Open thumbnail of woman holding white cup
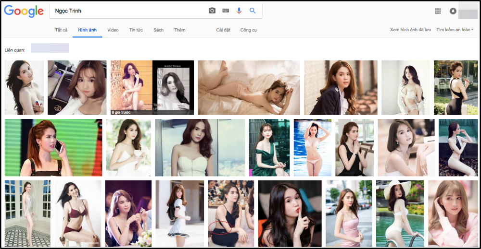Image resolution: width=481 pixels, height=249 pixels. coord(128,147)
